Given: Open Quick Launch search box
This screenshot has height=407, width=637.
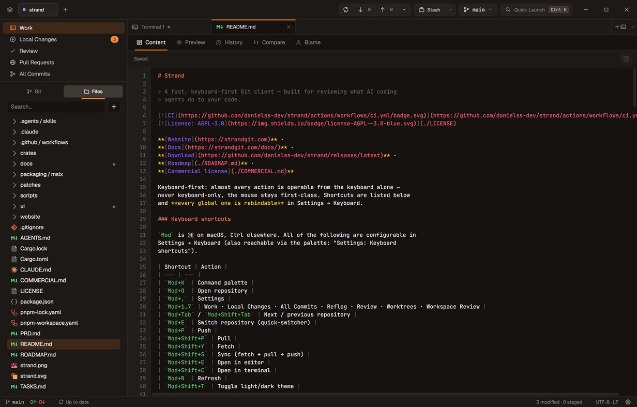Looking at the screenshot, I should tap(536, 10).
